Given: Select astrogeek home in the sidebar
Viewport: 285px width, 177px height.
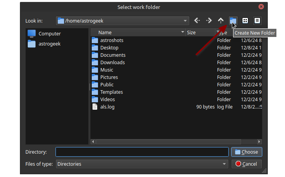Looking at the screenshot, I should pos(44,44).
